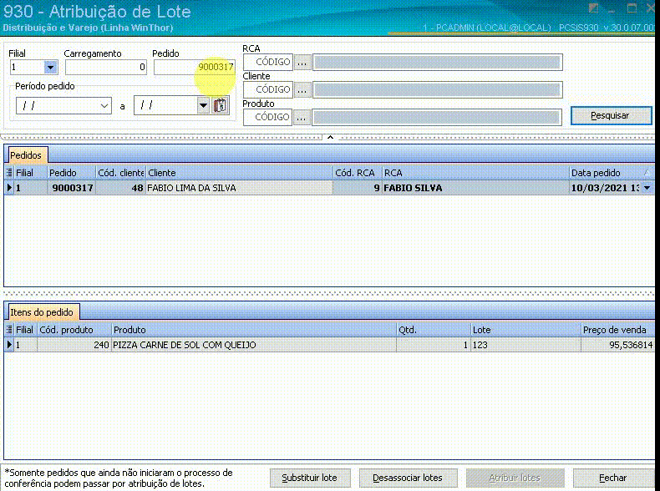The image size is (660, 491).
Task: Maximize the 930 Atribuição de Lote window
Action: click(x=632, y=8)
